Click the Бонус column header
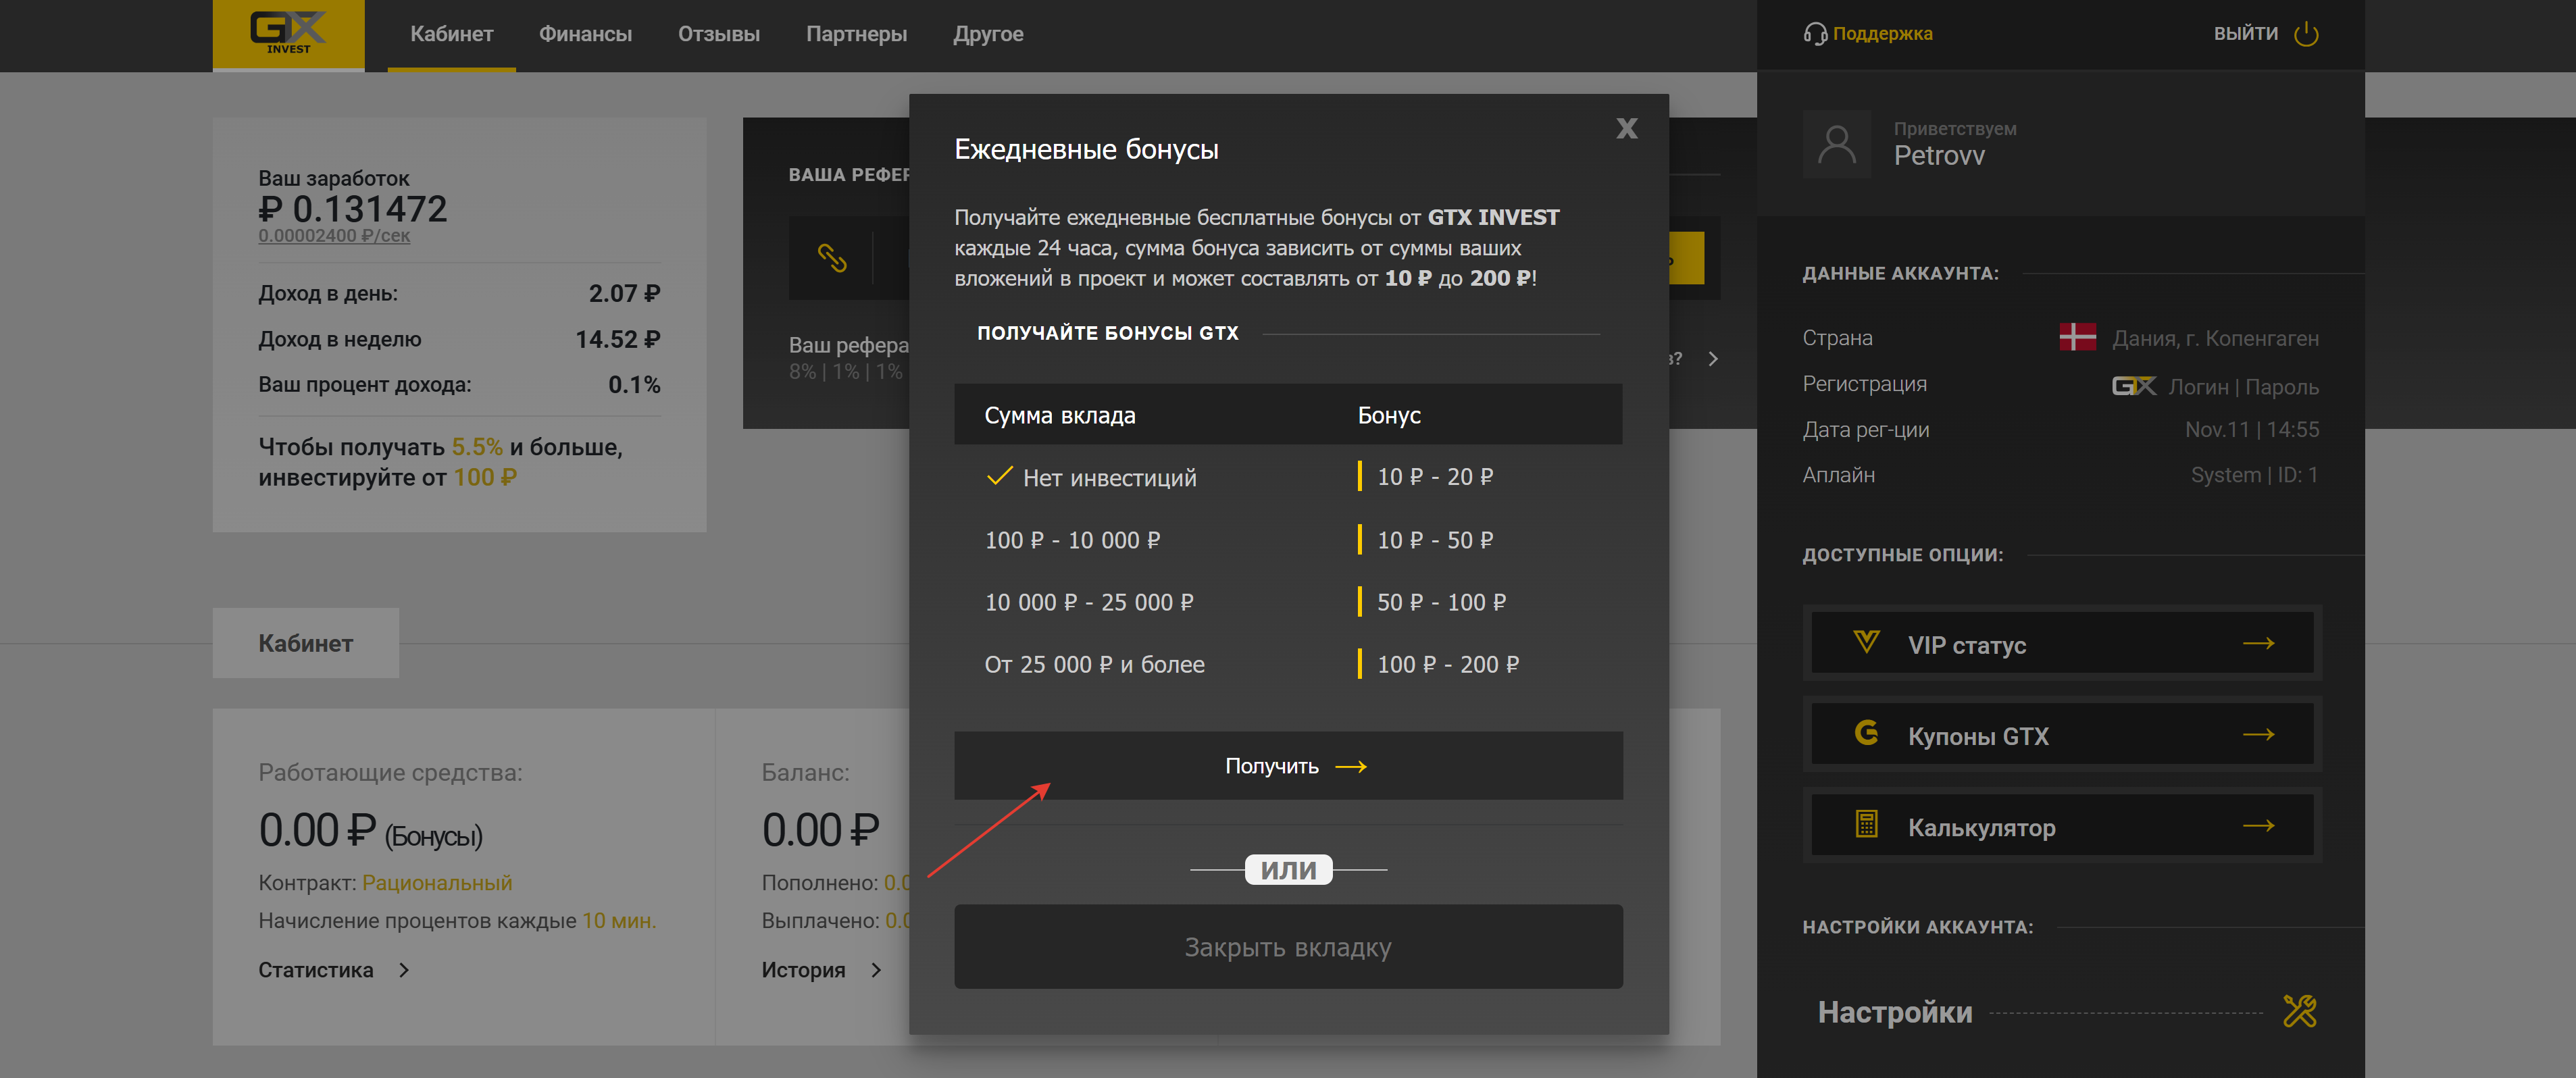Image resolution: width=2576 pixels, height=1078 pixels. tap(1389, 415)
